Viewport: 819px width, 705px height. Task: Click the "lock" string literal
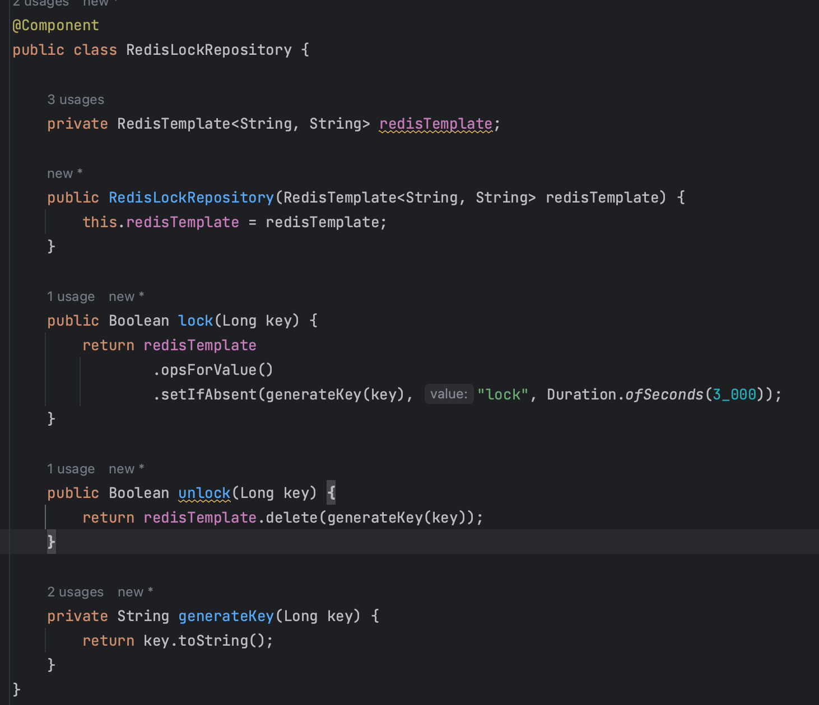click(503, 394)
